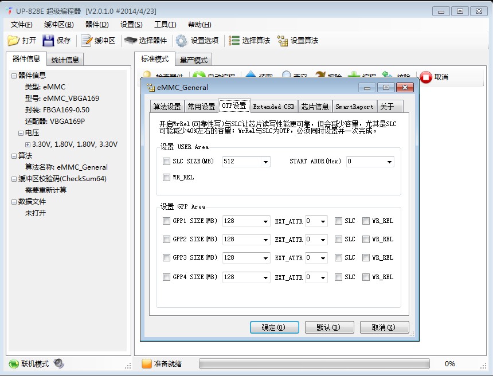Click the red stop icon labeled 取消
Screen dimensions: 493x376
tap(426, 77)
